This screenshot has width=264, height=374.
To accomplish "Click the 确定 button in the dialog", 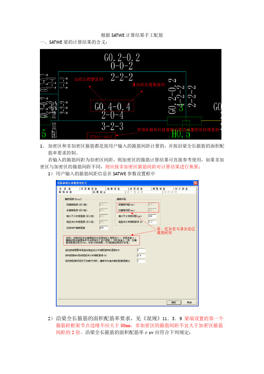I will [174, 302].
